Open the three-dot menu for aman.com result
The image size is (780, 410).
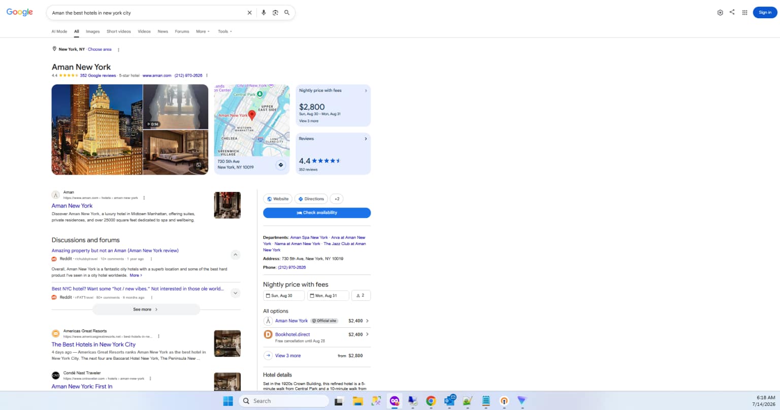coord(144,198)
